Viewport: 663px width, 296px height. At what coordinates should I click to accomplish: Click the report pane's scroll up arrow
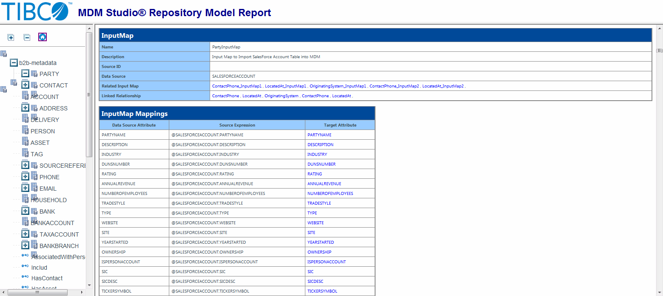pos(660,29)
